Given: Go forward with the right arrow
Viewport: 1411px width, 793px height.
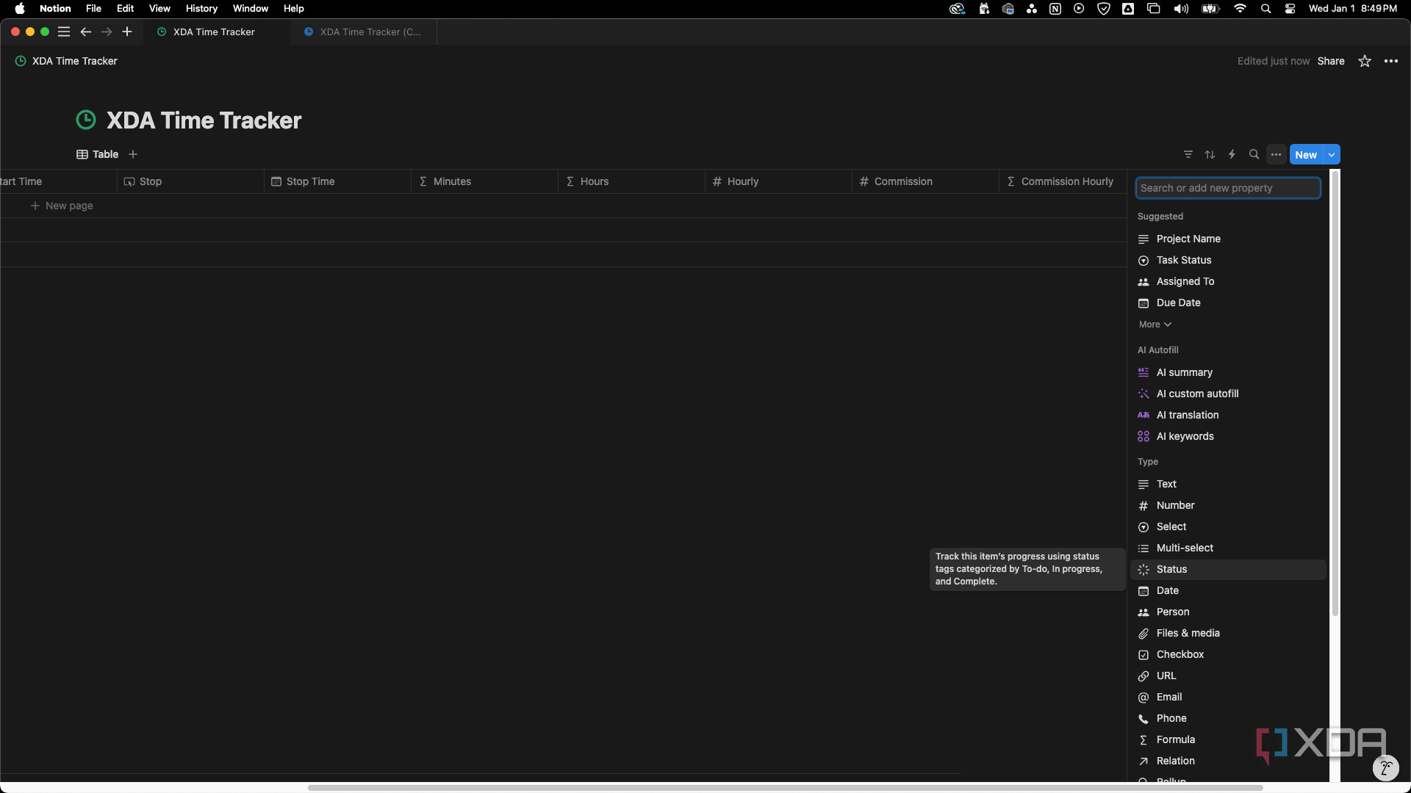Looking at the screenshot, I should pos(107,32).
